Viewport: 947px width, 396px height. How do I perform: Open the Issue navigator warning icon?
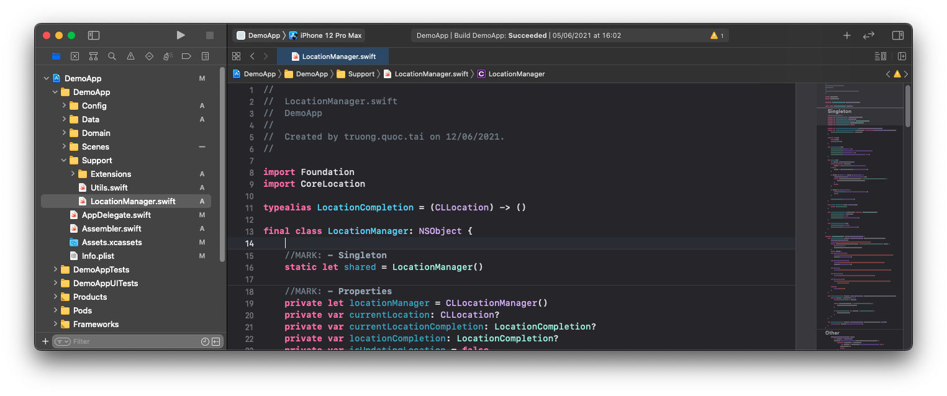coord(130,56)
